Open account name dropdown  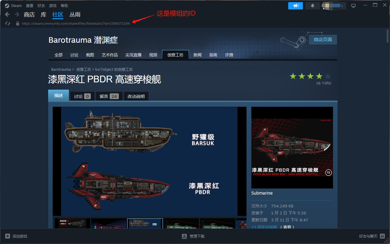pyautogui.click(x=334, y=5)
